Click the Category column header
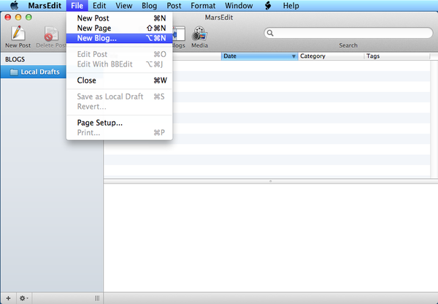Image resolution: width=438 pixels, height=304 pixels. point(331,56)
